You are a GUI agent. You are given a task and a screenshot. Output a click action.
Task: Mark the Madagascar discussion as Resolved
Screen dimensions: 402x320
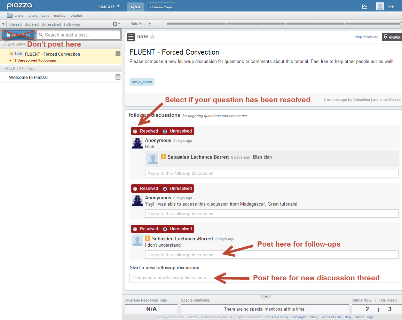click(x=135, y=189)
